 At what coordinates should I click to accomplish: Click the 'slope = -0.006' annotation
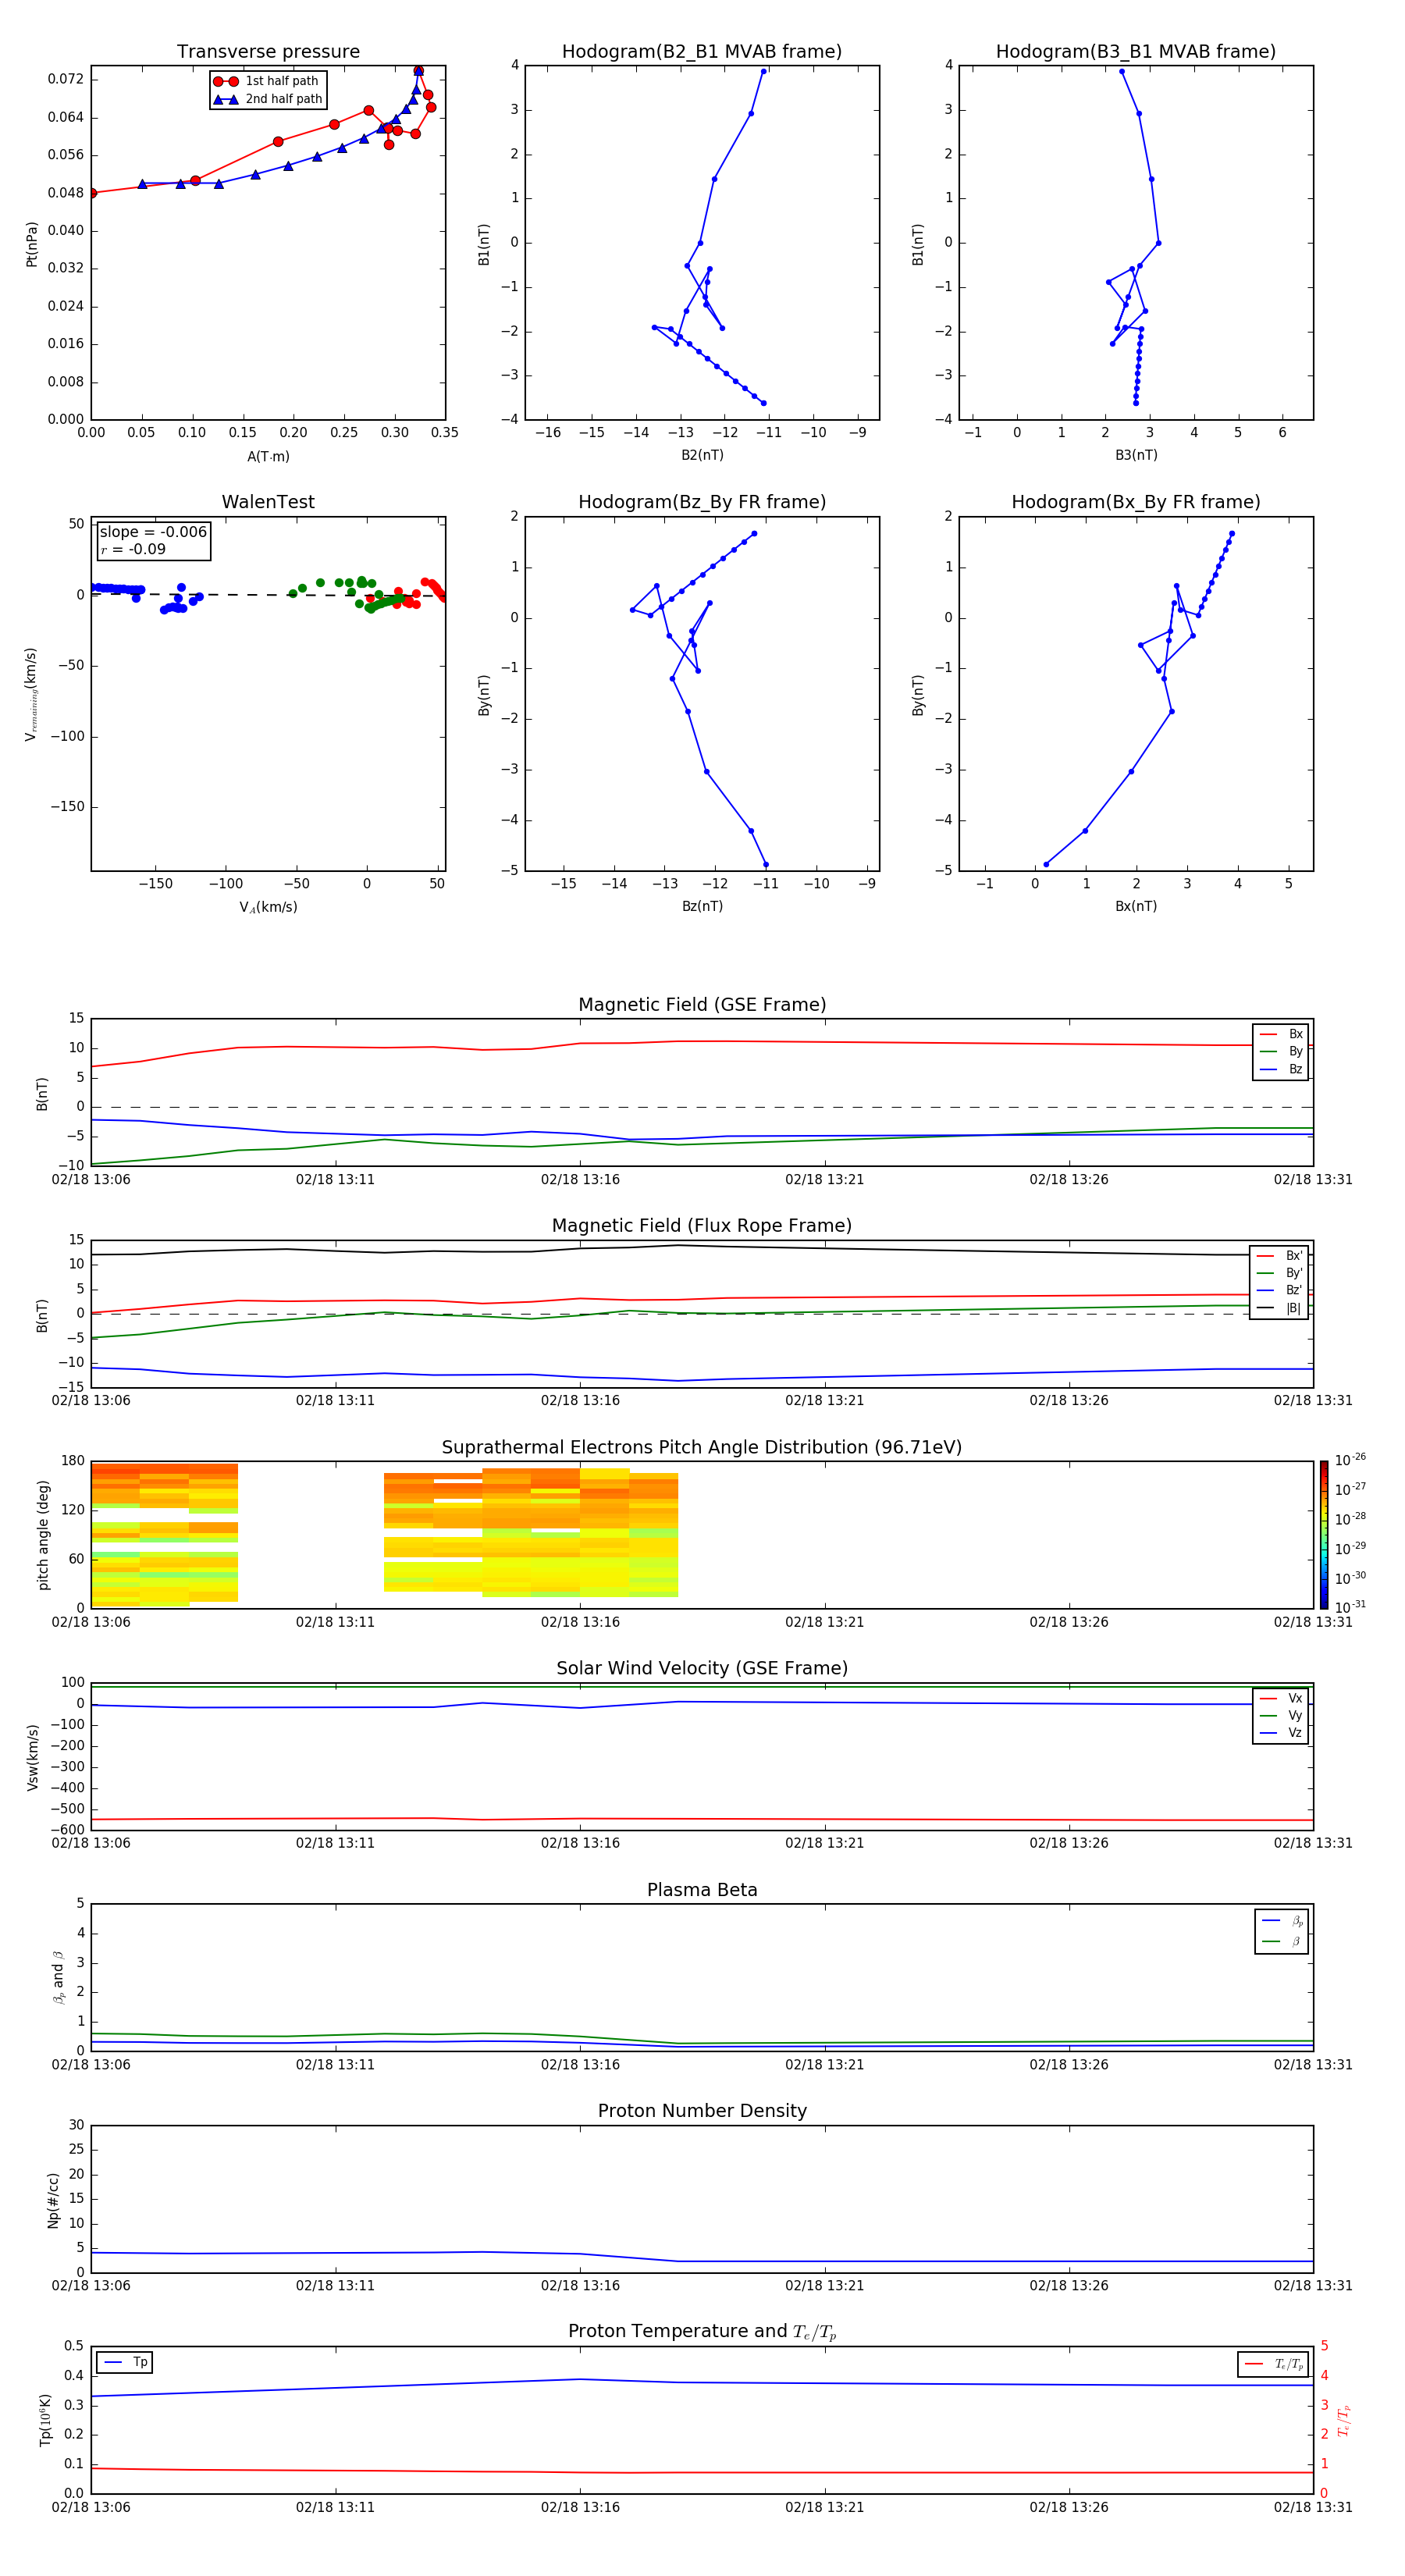point(153,532)
